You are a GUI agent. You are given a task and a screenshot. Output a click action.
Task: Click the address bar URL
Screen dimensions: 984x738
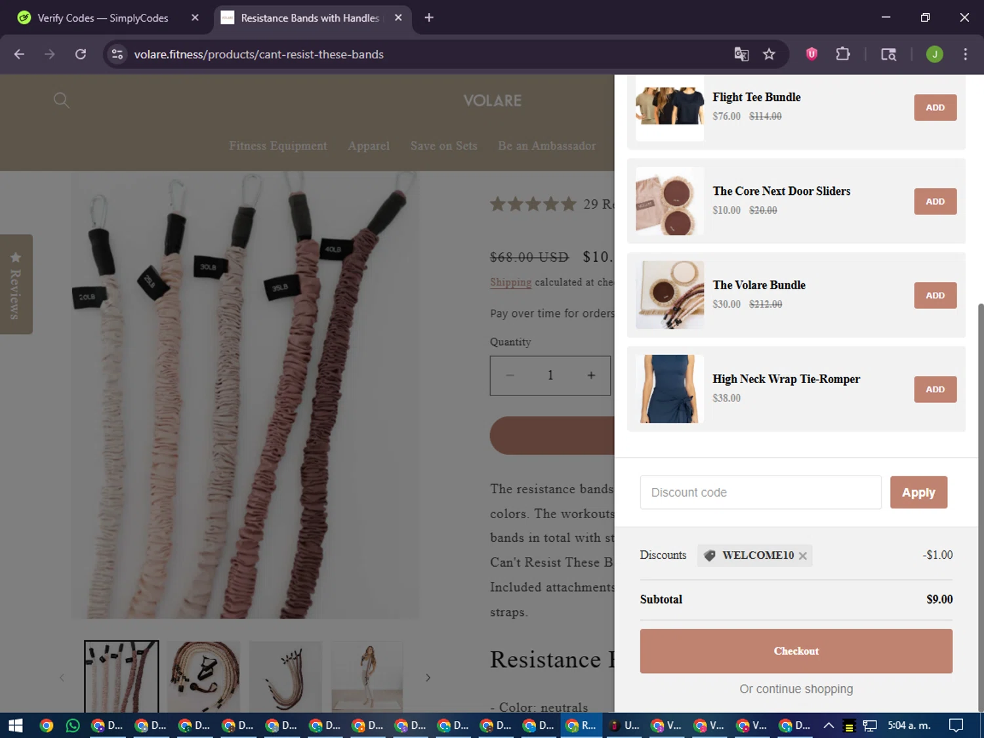(x=258, y=54)
